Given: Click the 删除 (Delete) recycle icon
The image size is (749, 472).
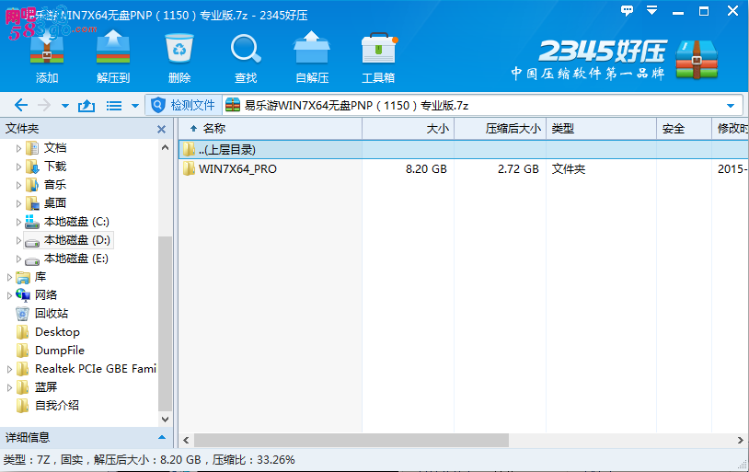Looking at the screenshot, I should 179,48.
